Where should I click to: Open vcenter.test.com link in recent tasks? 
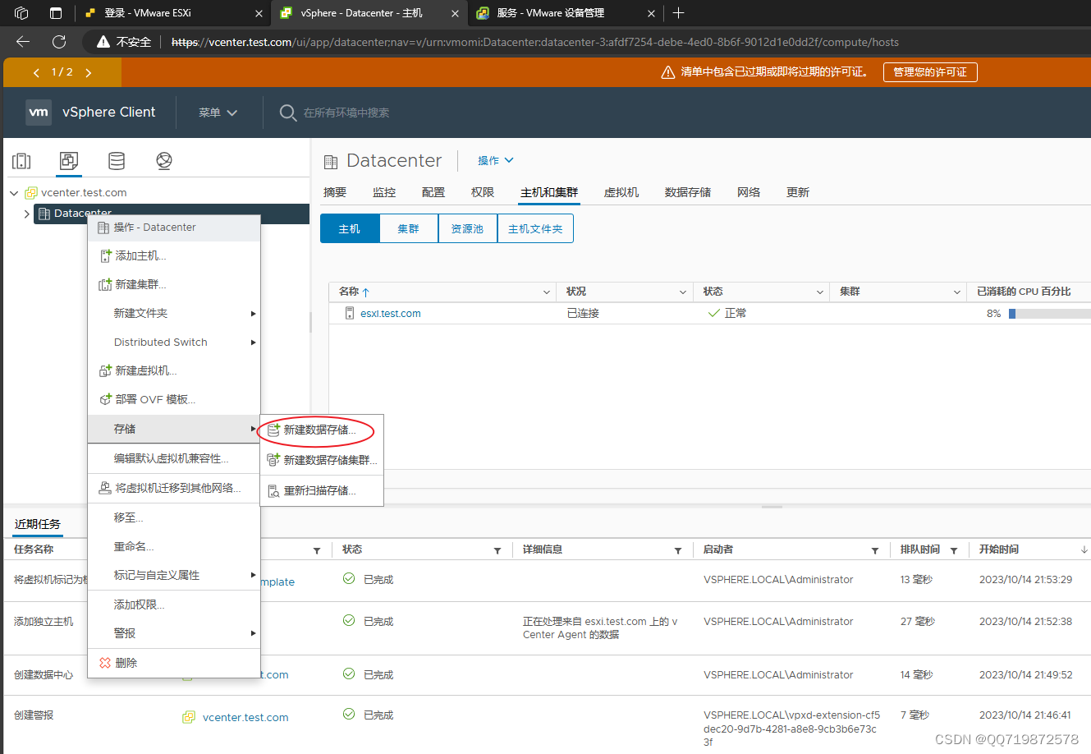(245, 718)
